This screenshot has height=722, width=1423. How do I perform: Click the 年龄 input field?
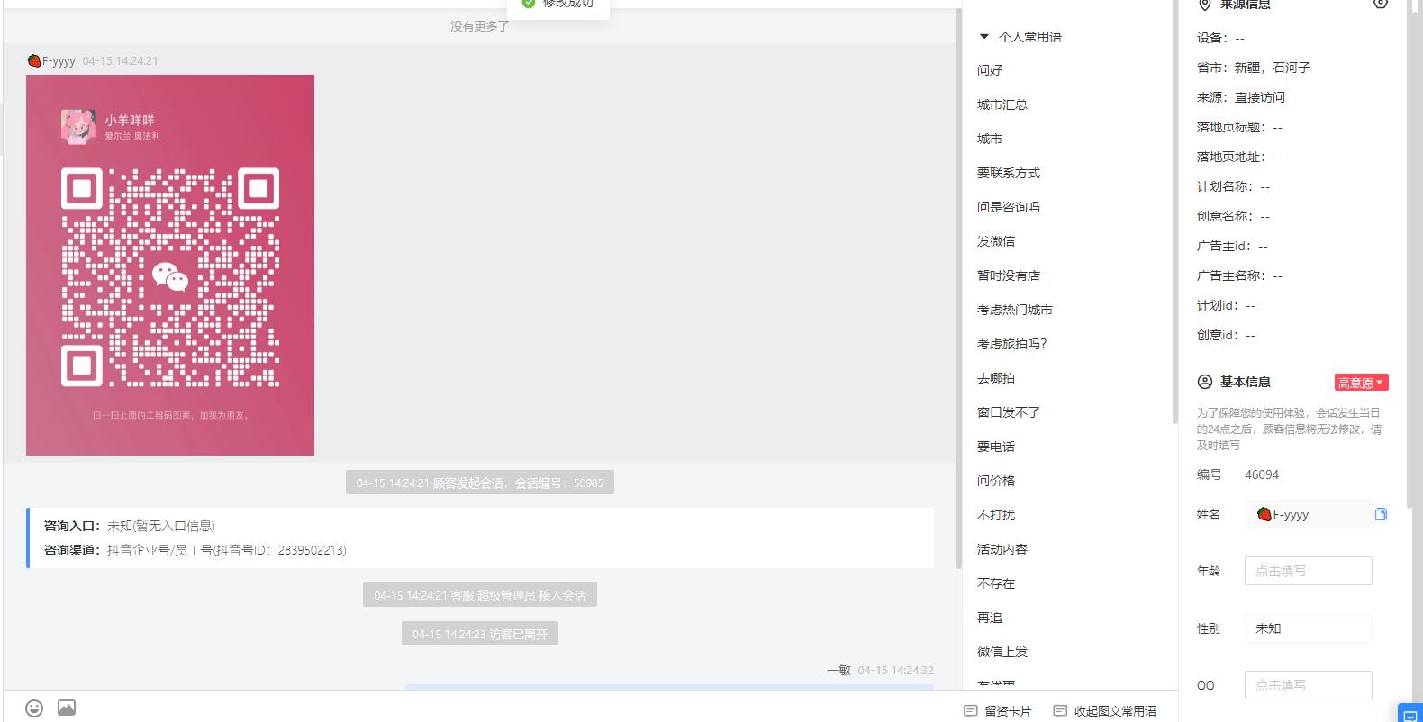[x=1308, y=571]
